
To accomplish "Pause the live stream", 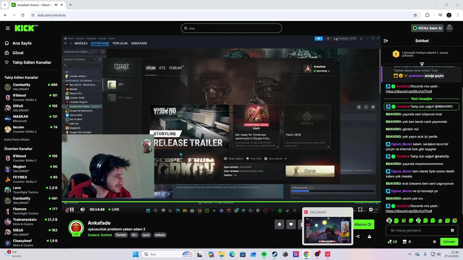I will pos(72,209).
